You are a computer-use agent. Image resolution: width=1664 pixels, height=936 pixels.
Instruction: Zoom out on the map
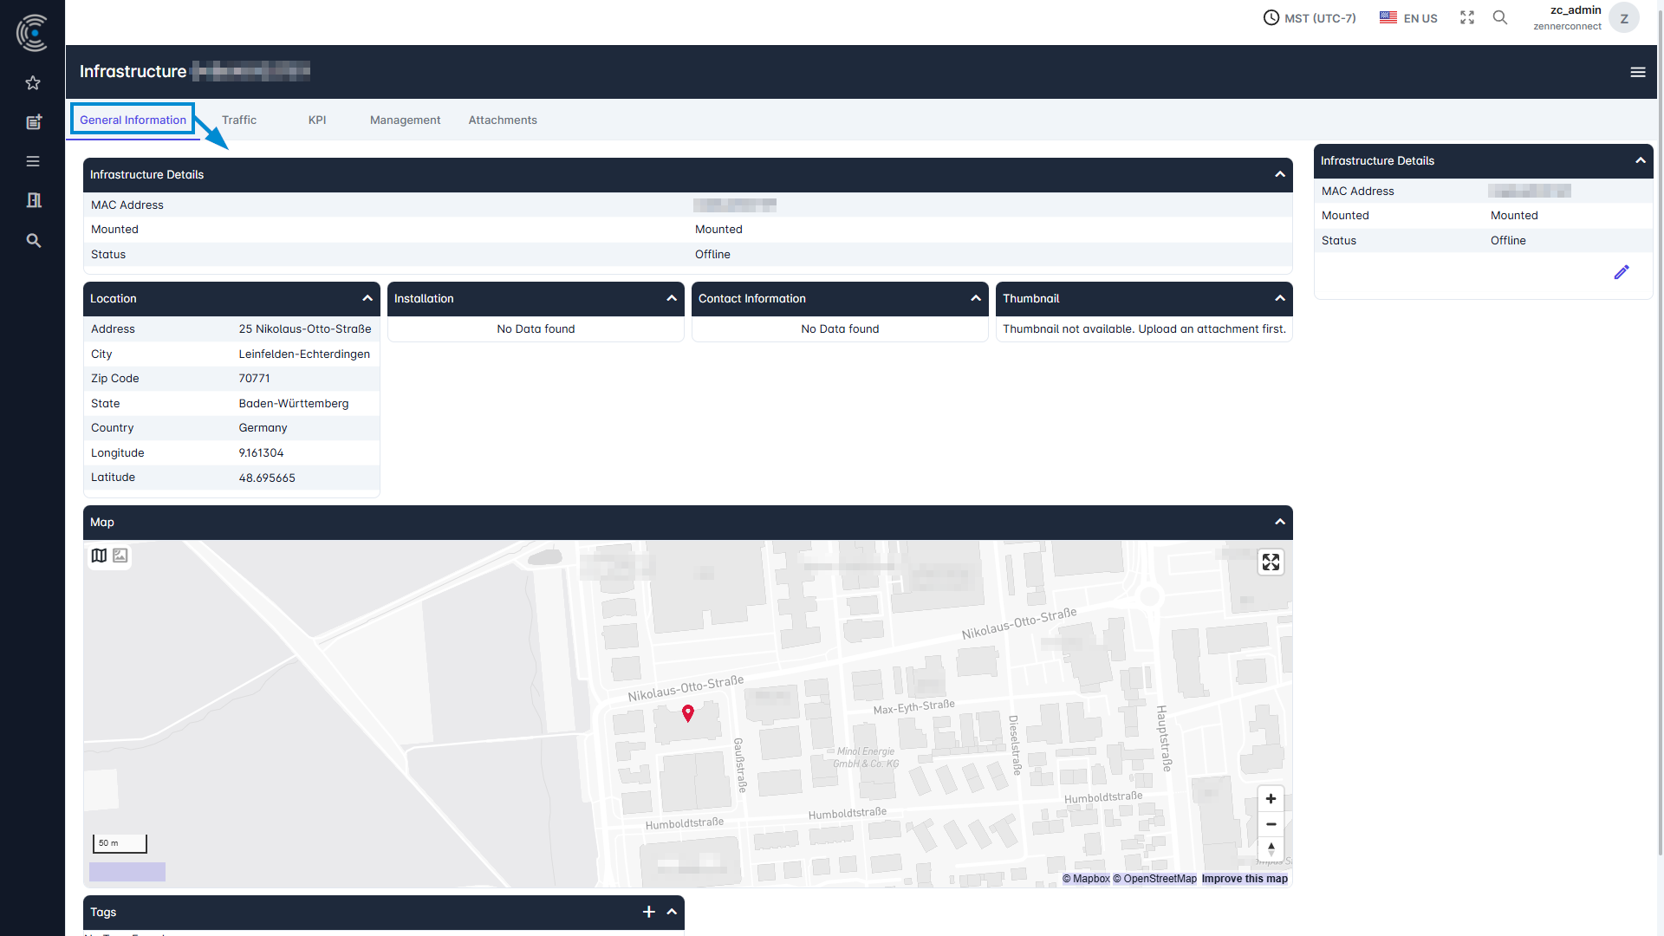(1271, 824)
